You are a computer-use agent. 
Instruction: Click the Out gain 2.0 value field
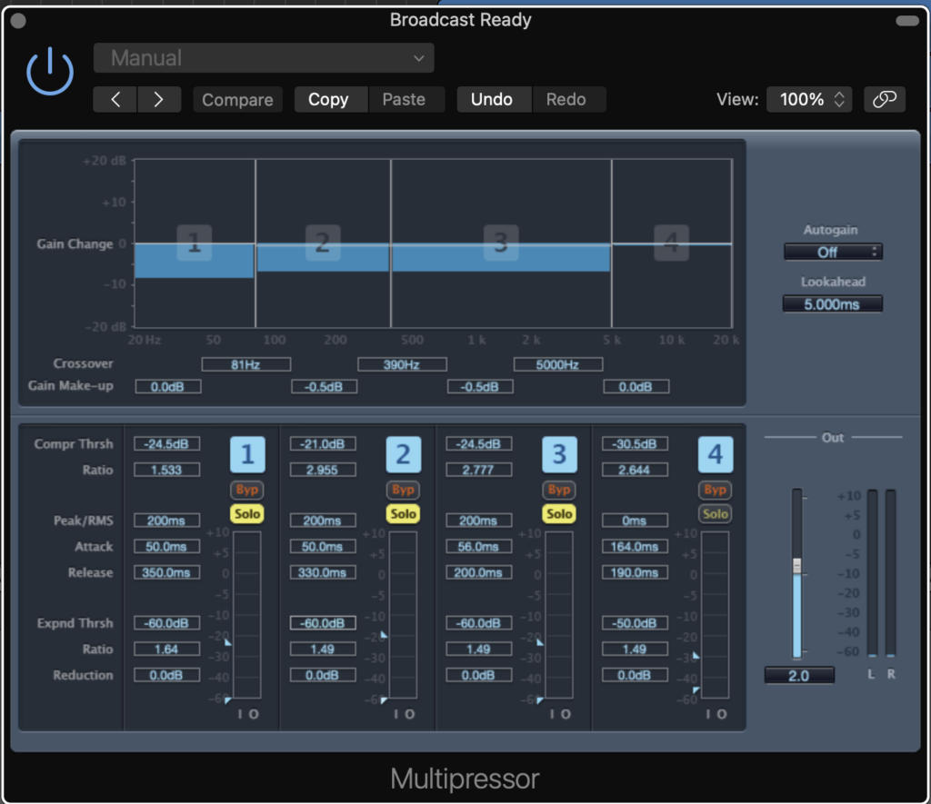tap(799, 675)
